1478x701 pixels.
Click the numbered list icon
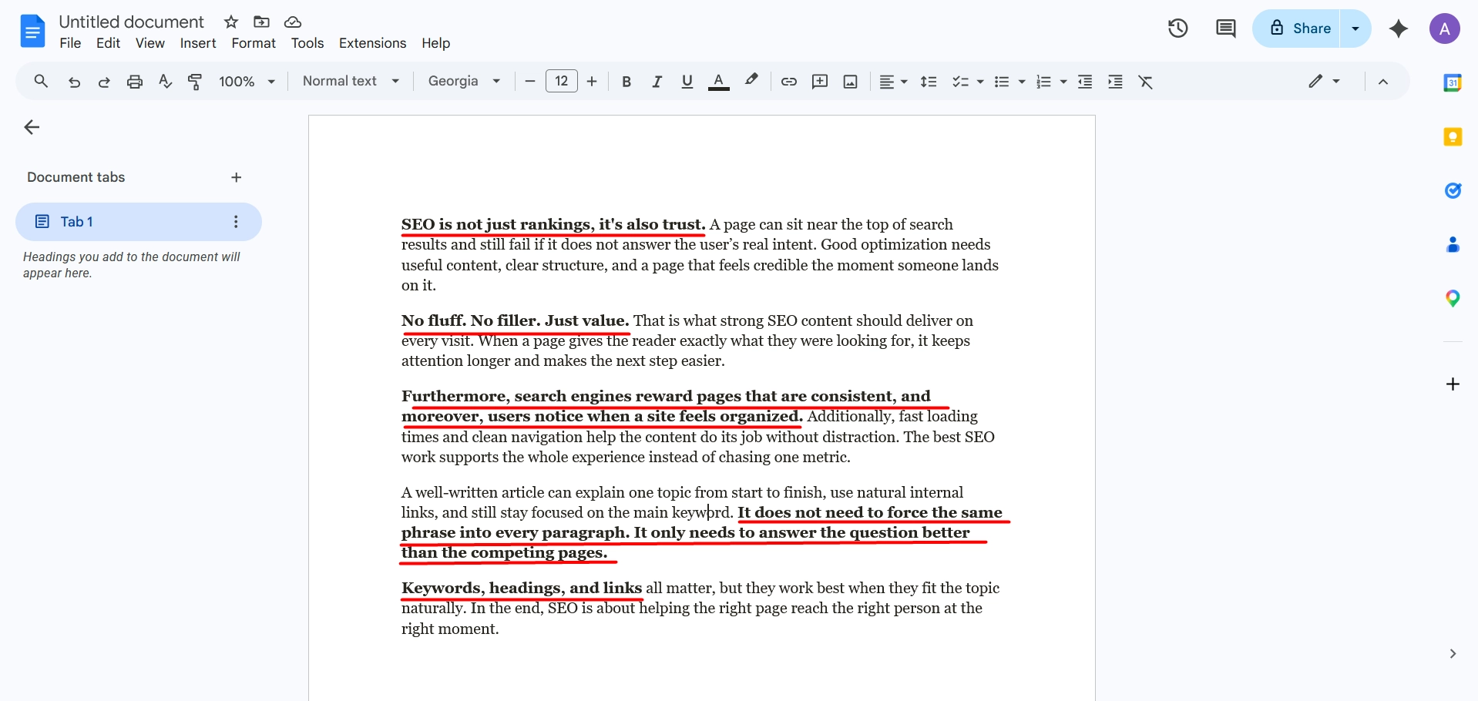(x=1043, y=82)
